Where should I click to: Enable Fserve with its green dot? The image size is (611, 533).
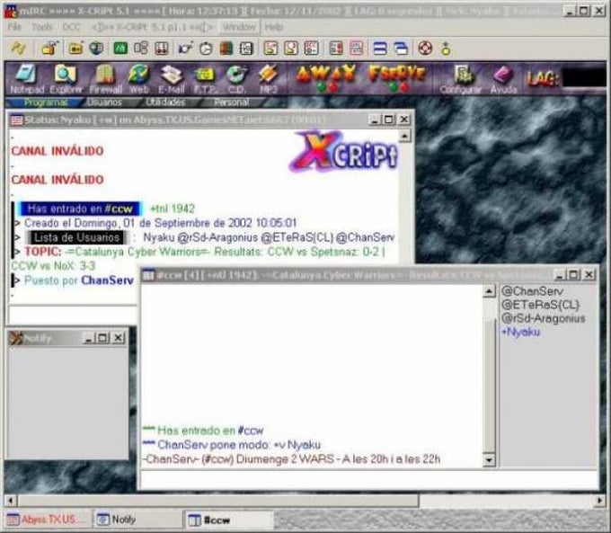394,87
